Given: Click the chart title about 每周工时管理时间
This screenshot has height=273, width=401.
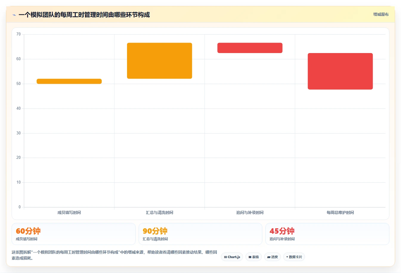Looking at the screenshot, I should click(x=84, y=15).
